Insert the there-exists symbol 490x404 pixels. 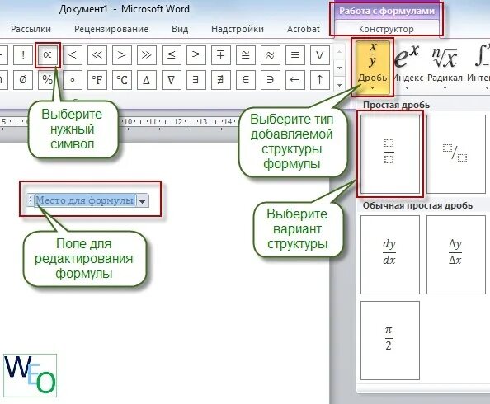[196, 80]
